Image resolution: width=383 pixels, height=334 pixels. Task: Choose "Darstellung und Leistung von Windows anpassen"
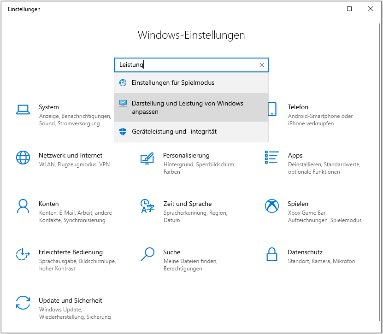click(188, 107)
